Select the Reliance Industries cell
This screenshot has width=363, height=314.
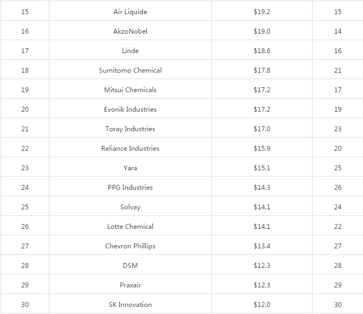tap(130, 149)
